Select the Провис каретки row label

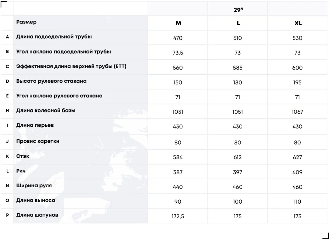[38, 141]
